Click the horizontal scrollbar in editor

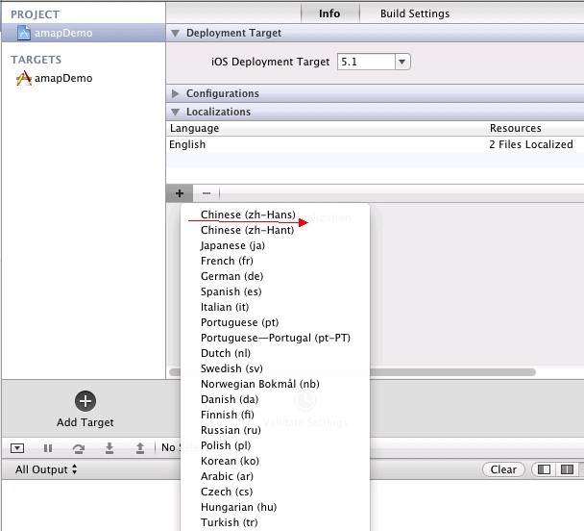point(452,372)
